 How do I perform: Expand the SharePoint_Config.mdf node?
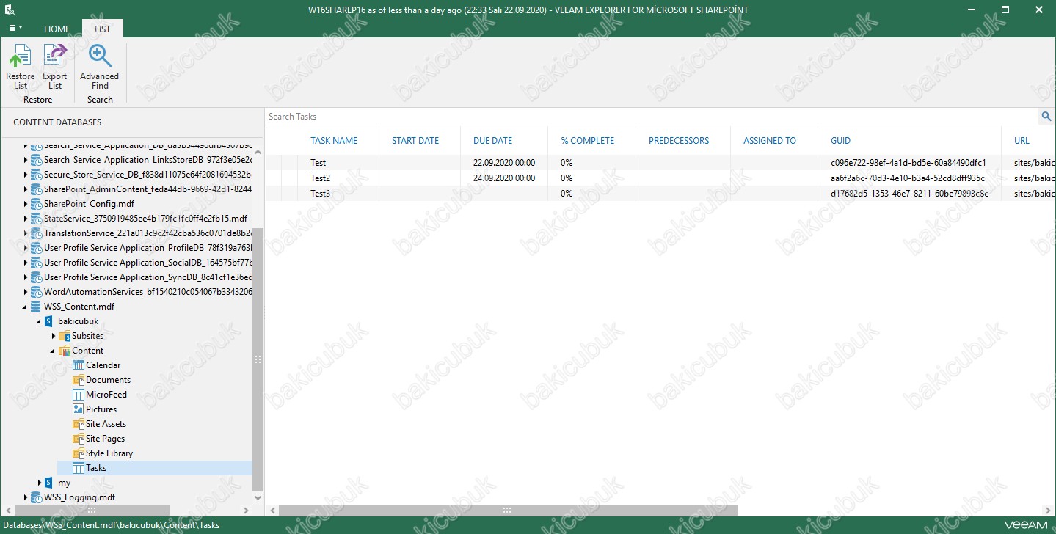coord(25,204)
